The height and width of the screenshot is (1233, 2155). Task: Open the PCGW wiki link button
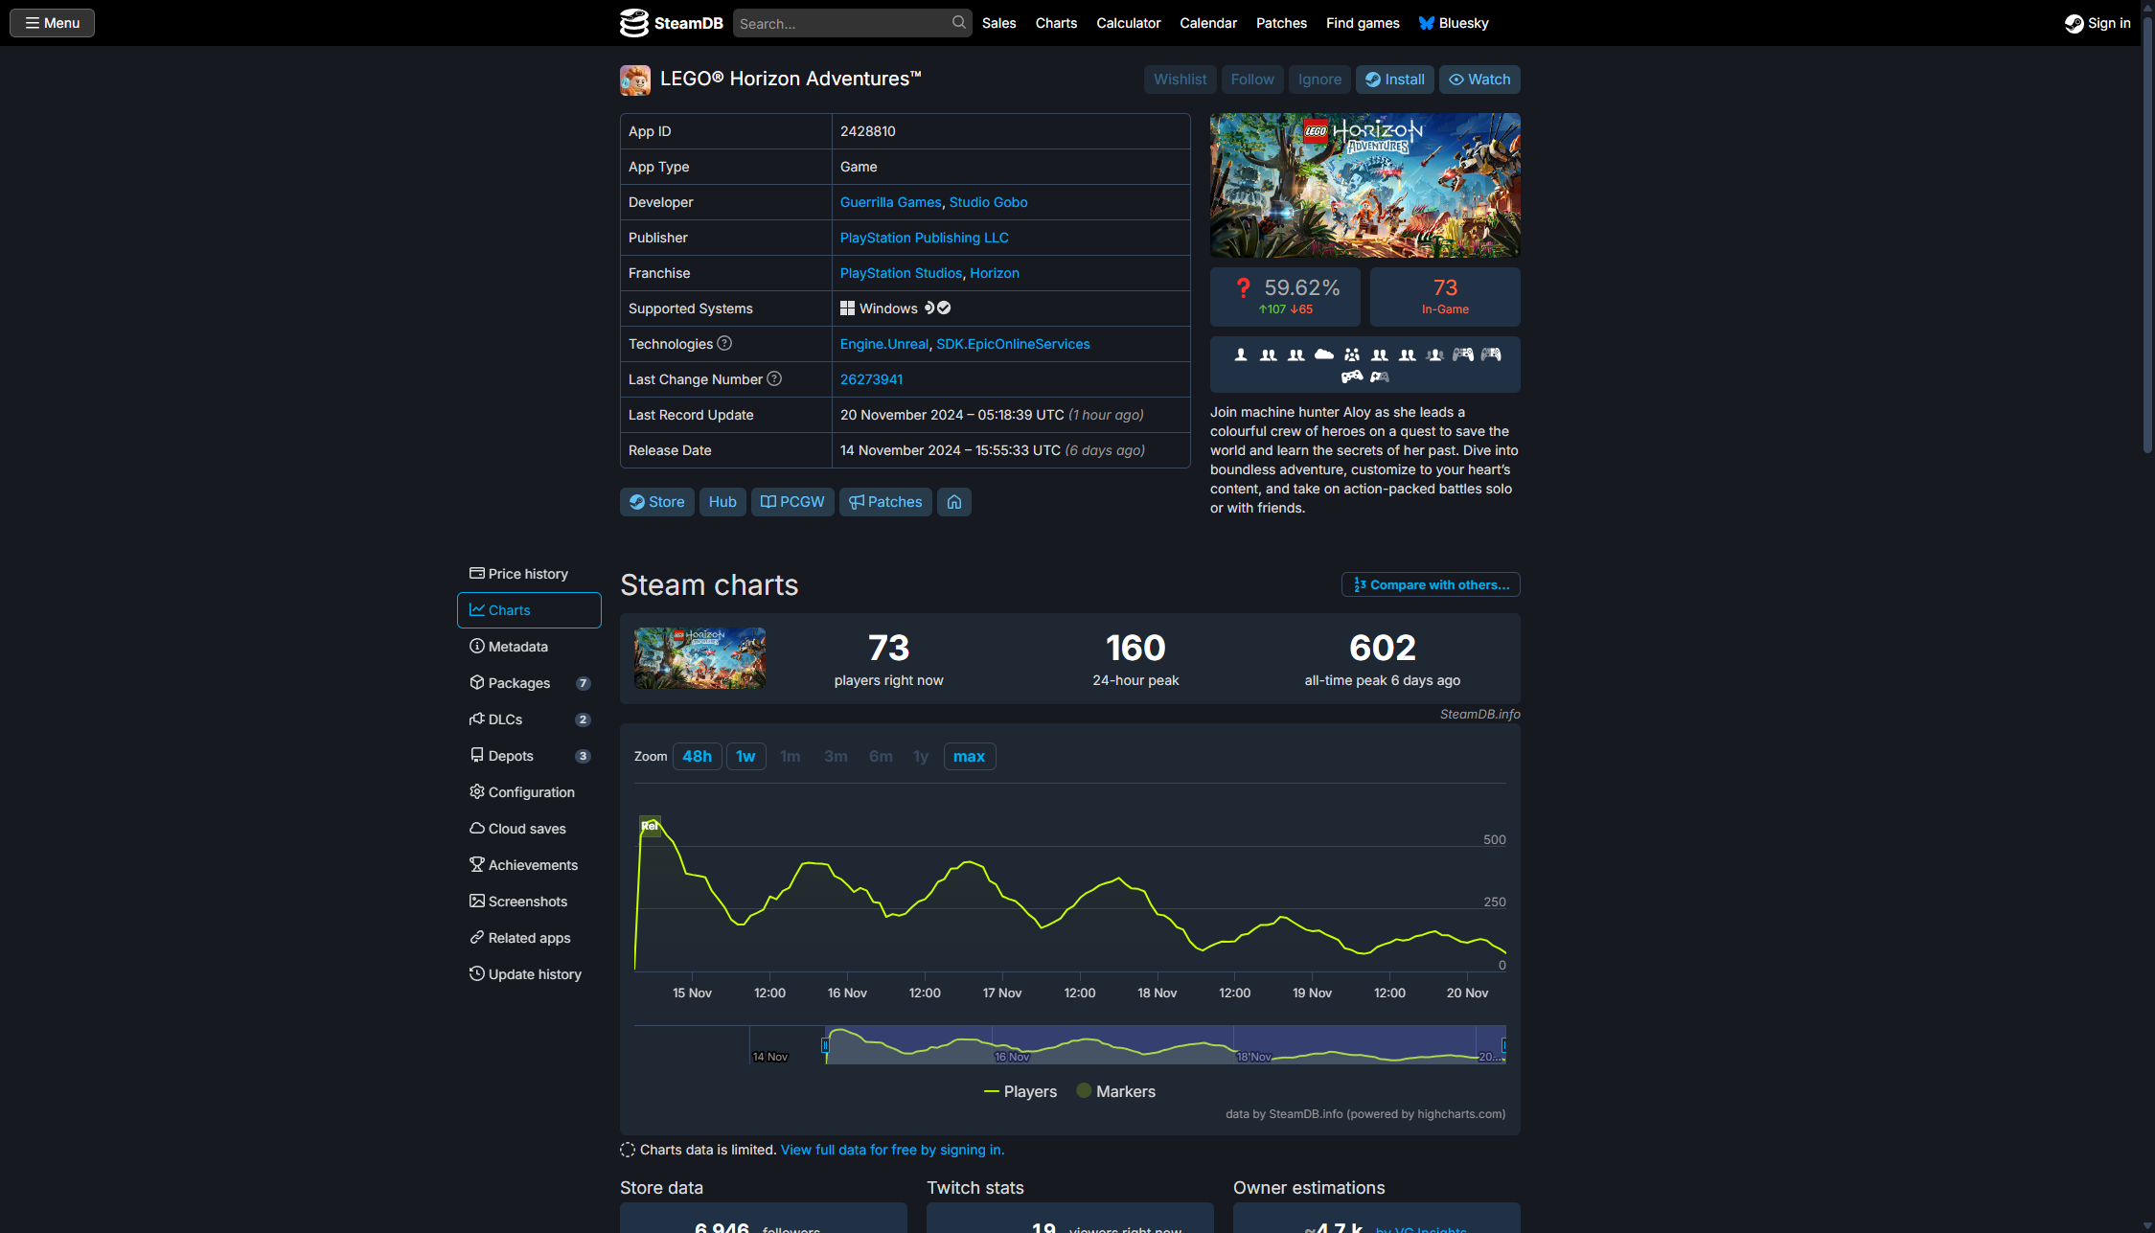click(x=792, y=502)
